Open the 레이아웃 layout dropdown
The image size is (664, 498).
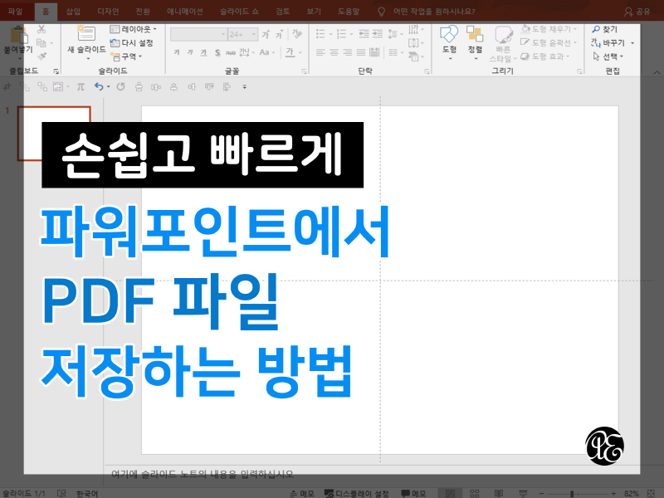(x=133, y=29)
